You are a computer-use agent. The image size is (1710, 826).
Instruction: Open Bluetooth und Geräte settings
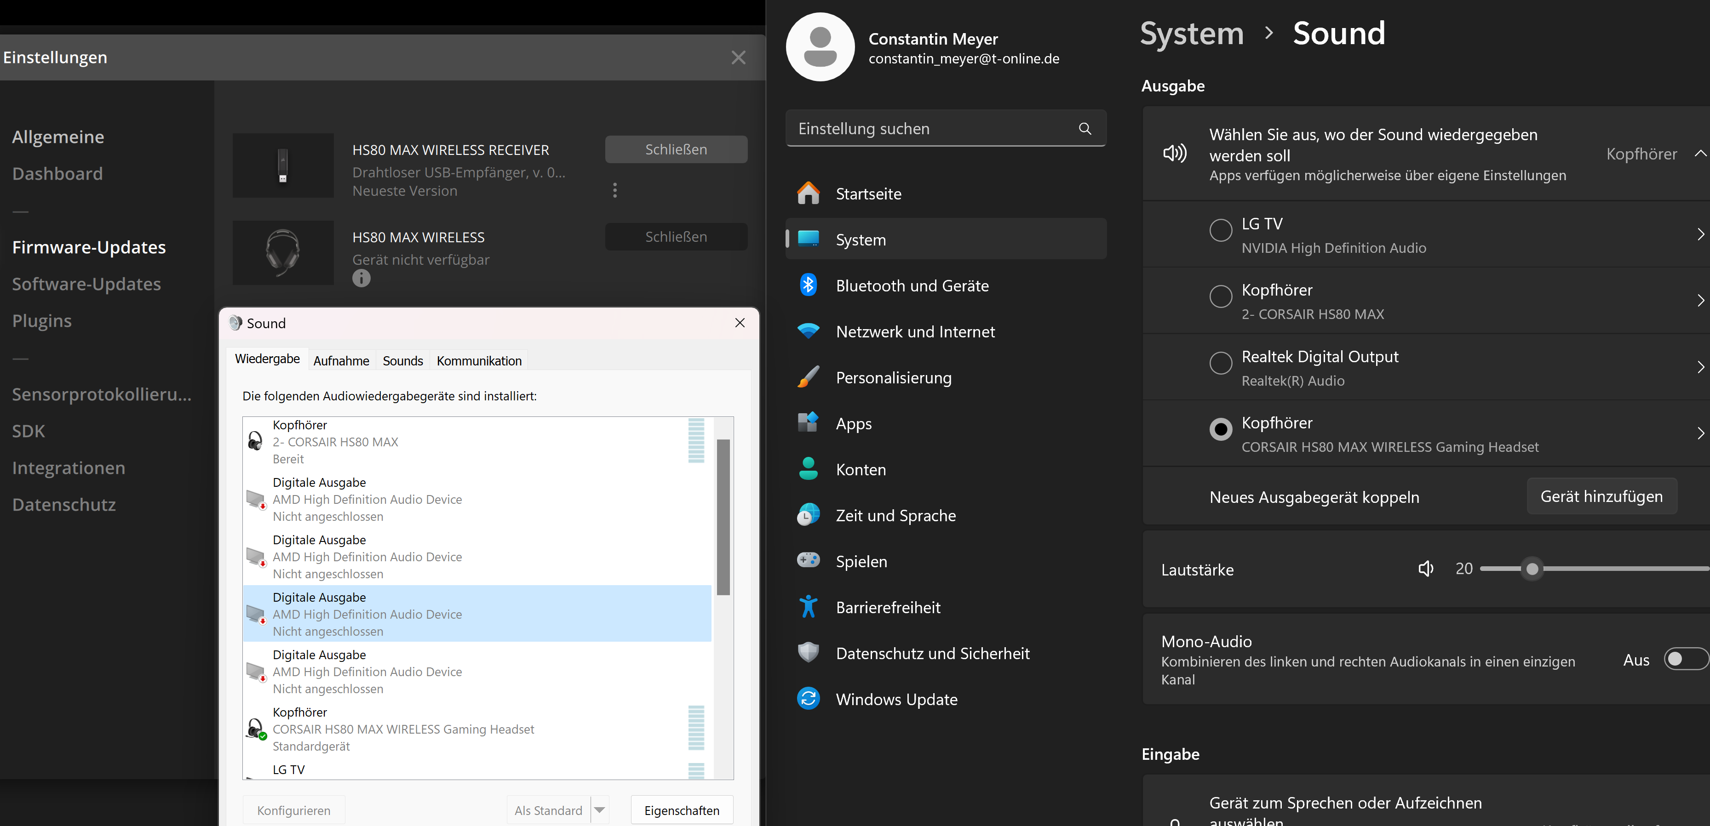tap(912, 286)
